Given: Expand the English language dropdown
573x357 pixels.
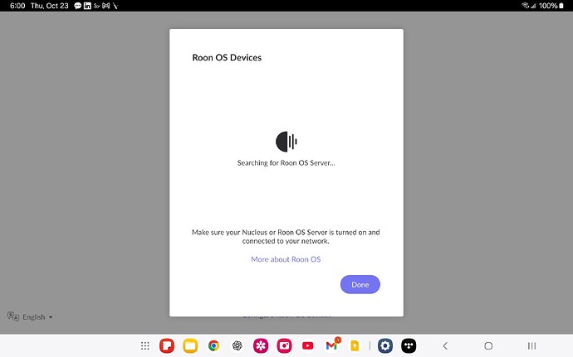Looking at the screenshot, I should pos(37,317).
